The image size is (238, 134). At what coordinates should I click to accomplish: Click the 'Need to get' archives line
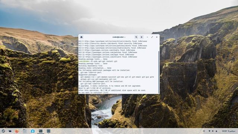click(95, 88)
